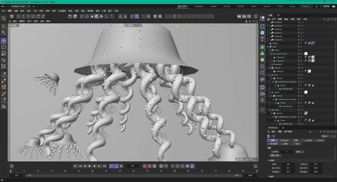Click frame 60 on the timeline ruler
Screen dimensions: 337x182
175,171
